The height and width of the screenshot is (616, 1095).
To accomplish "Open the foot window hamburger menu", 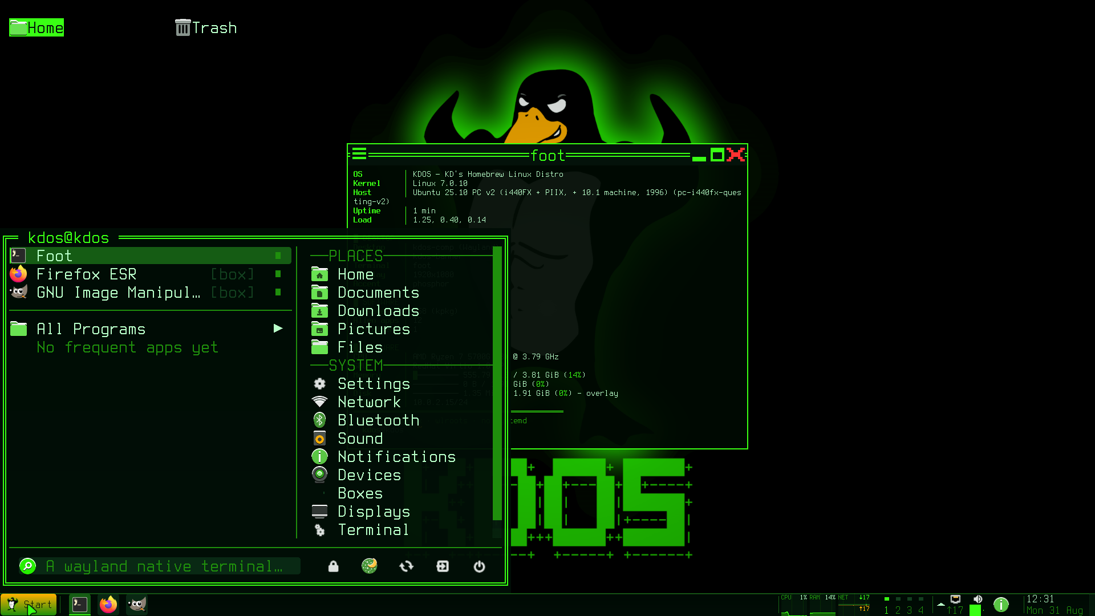I will pos(359,153).
